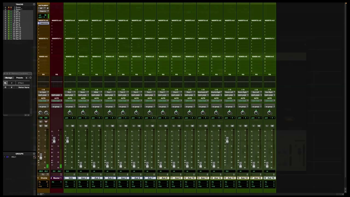Mute the Aux 2 track
This screenshot has height=197, width=350.
coord(86,126)
